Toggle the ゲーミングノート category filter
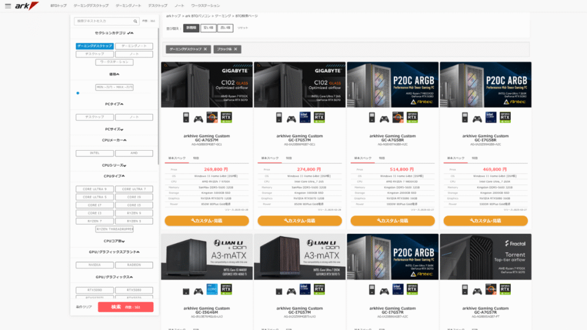The image size is (587, 330). [x=134, y=46]
